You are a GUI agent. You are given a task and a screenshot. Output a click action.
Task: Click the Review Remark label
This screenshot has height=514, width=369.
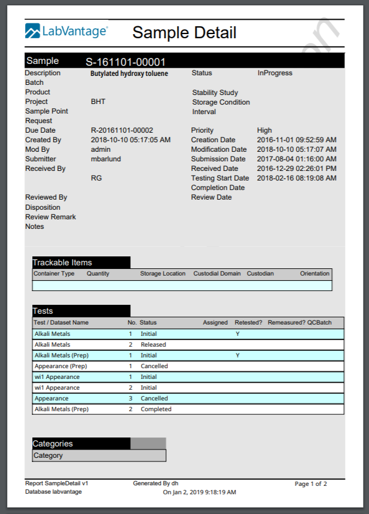[50, 217]
